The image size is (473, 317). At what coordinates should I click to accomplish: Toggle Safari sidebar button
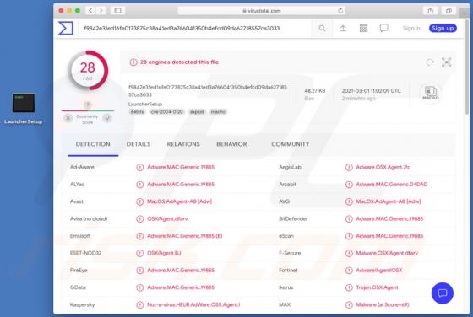pyautogui.click(x=117, y=10)
